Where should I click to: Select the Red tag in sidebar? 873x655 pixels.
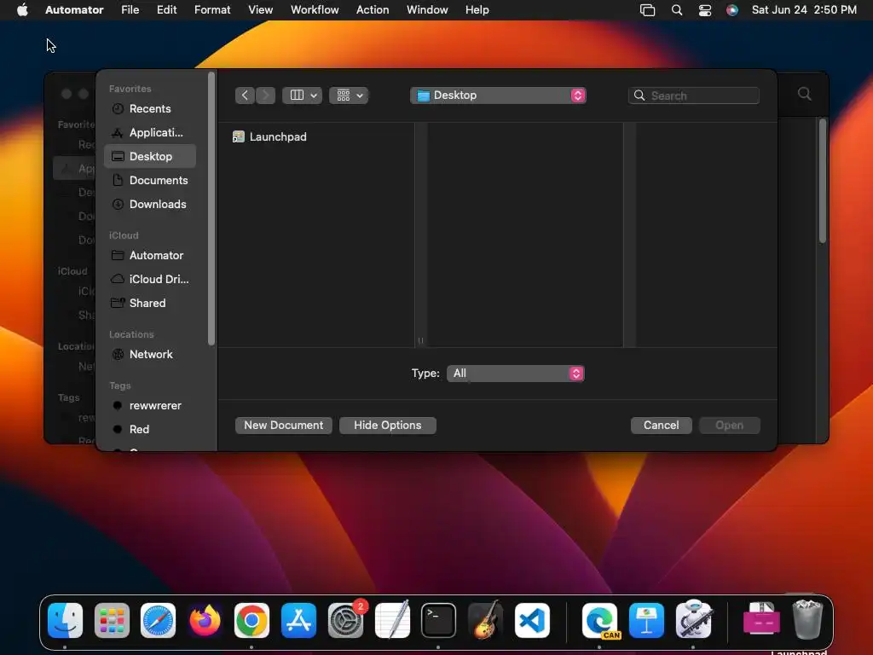tap(150, 430)
